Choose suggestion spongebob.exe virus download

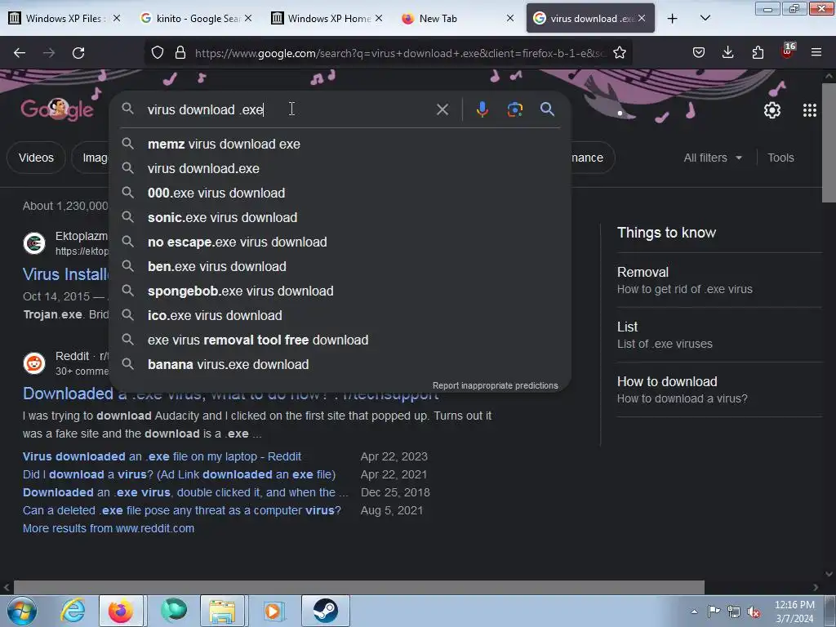[x=340, y=291]
